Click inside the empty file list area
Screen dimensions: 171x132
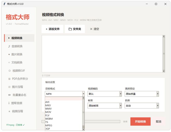(102, 54)
